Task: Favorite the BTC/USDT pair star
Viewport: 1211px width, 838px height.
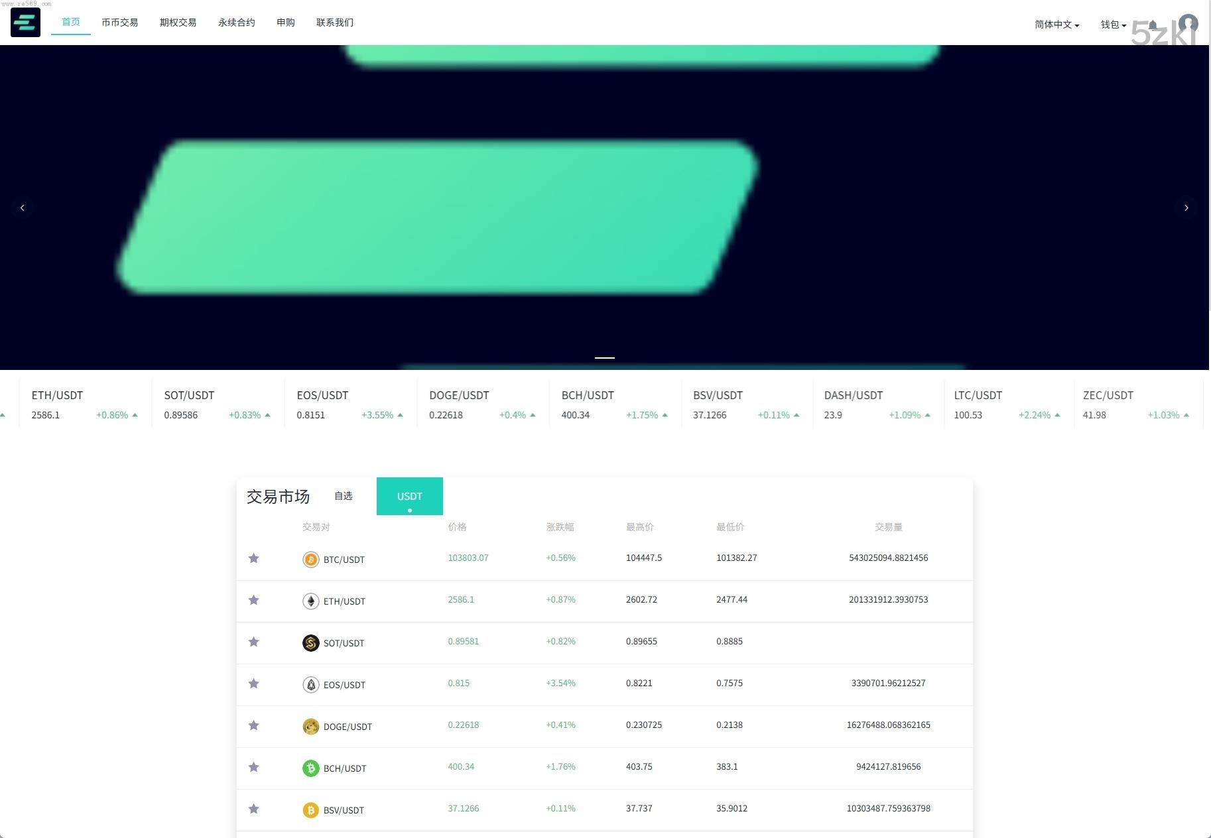Action: click(x=253, y=558)
